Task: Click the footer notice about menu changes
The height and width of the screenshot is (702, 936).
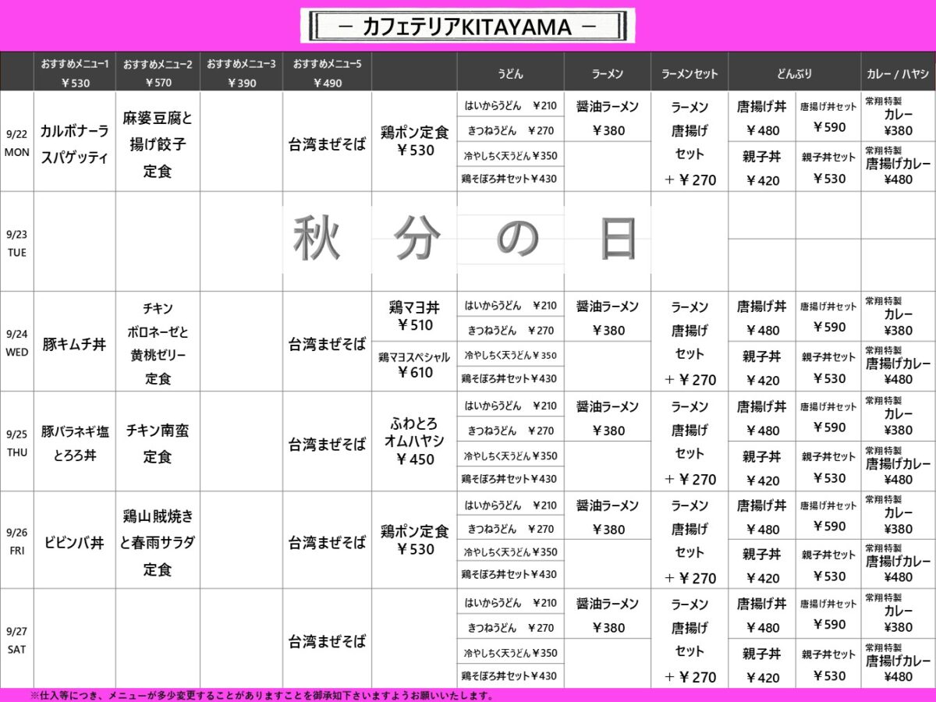Action: pyautogui.click(x=261, y=695)
